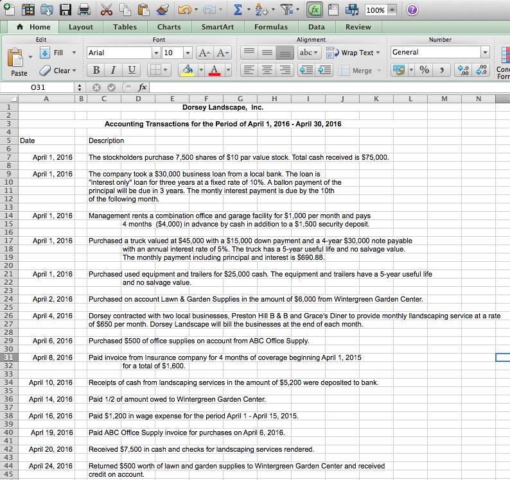The height and width of the screenshot is (480, 510).
Task: Click the Redo arrow icon
Action: point(209,10)
